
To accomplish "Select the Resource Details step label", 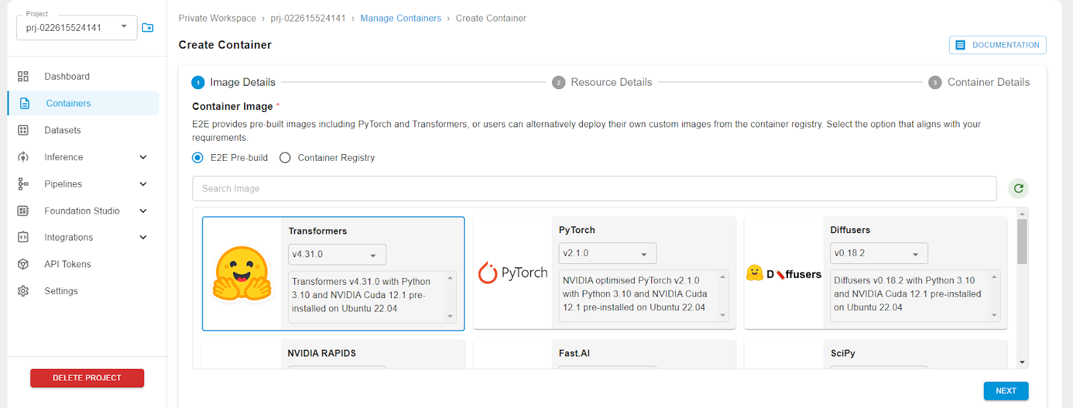I will point(611,82).
